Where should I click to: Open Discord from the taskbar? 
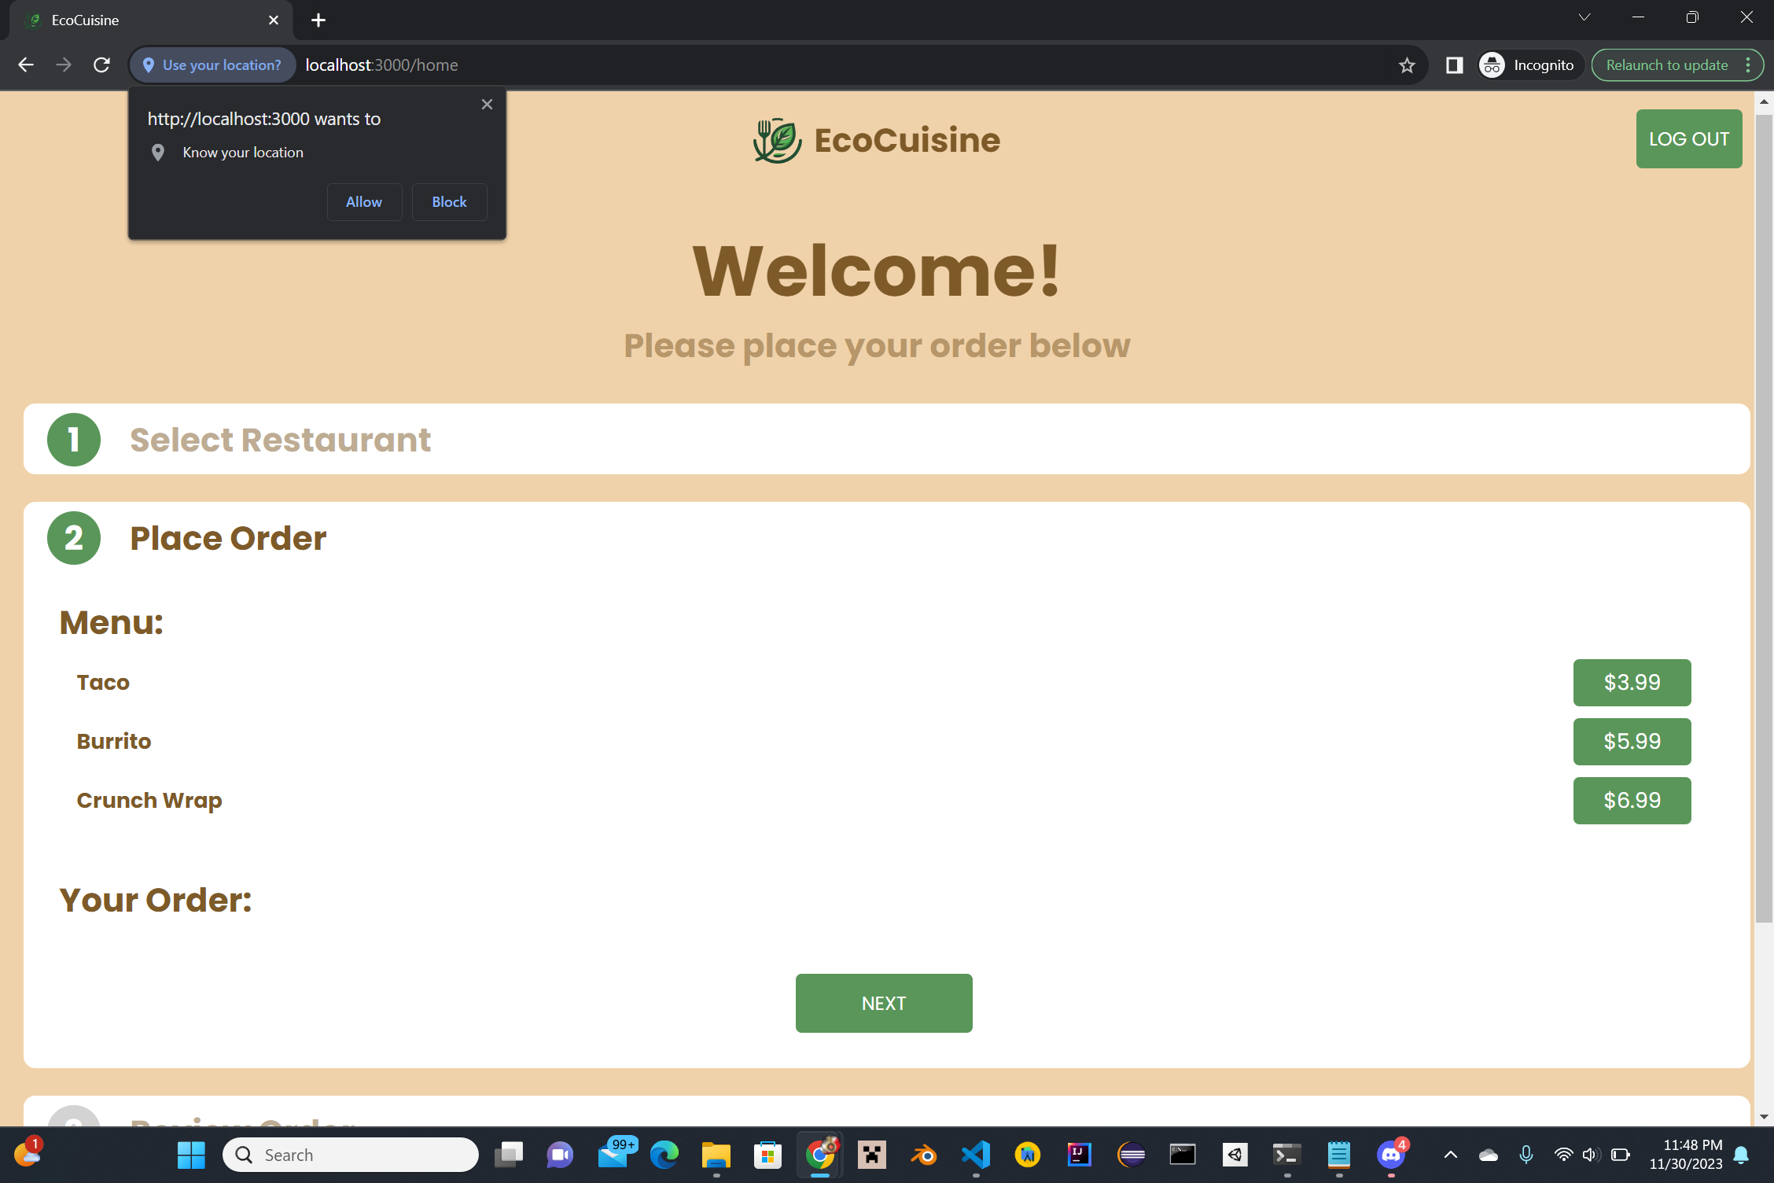(x=1390, y=1155)
